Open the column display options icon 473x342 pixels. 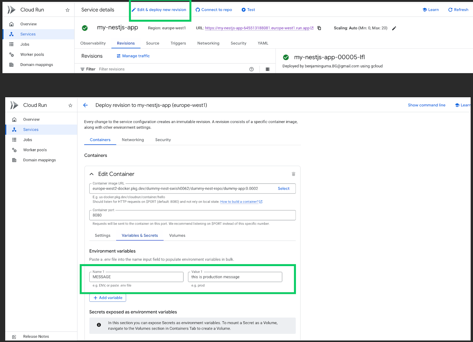[268, 69]
